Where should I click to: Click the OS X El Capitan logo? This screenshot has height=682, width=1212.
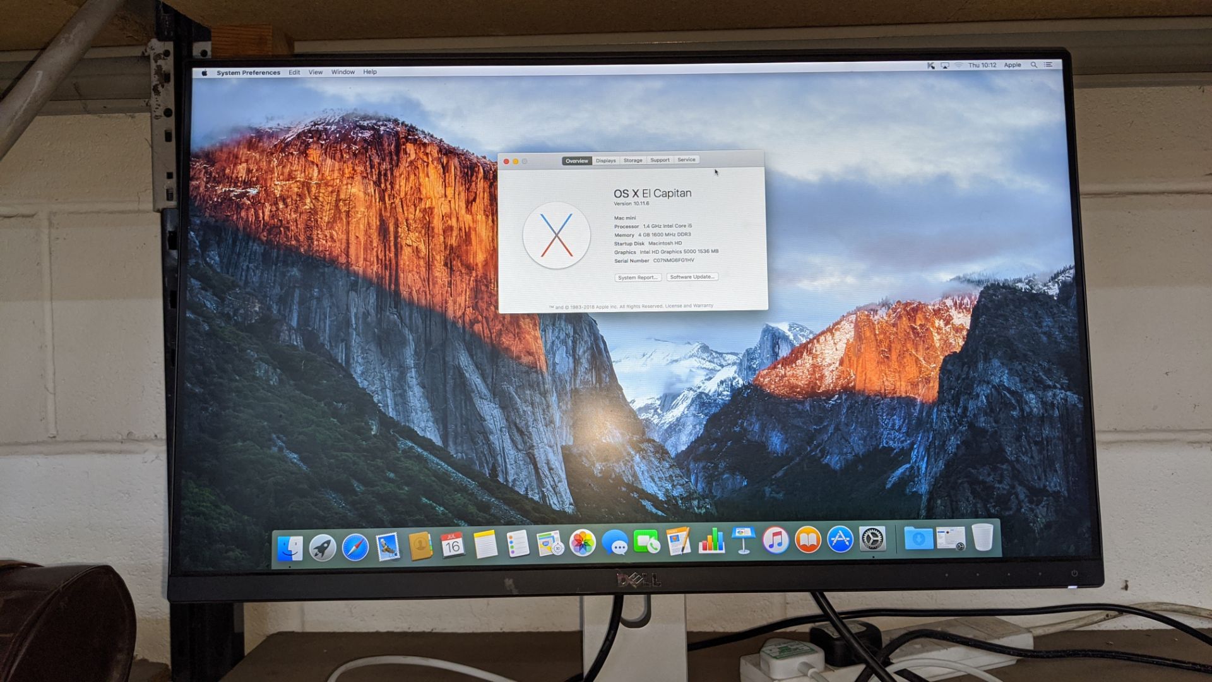point(556,236)
